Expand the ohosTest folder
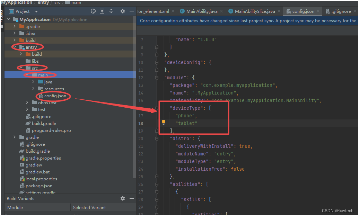This screenshot has height=216, width=359. coord(27,102)
